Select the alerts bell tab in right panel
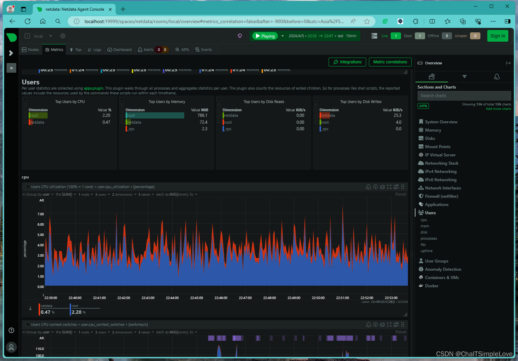The image size is (518, 361). pos(497,76)
